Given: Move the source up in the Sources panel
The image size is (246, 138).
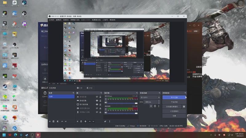Looking at the screenshot, I should tap(90, 121).
